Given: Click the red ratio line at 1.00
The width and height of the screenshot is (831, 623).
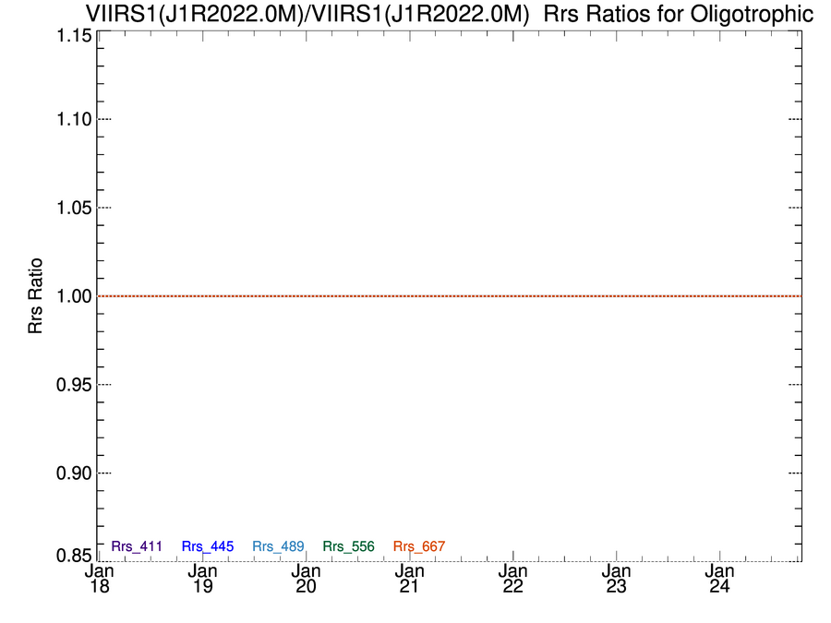Looking at the screenshot, I should (450, 296).
